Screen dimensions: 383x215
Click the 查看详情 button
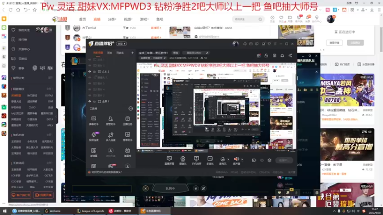pos(334,43)
